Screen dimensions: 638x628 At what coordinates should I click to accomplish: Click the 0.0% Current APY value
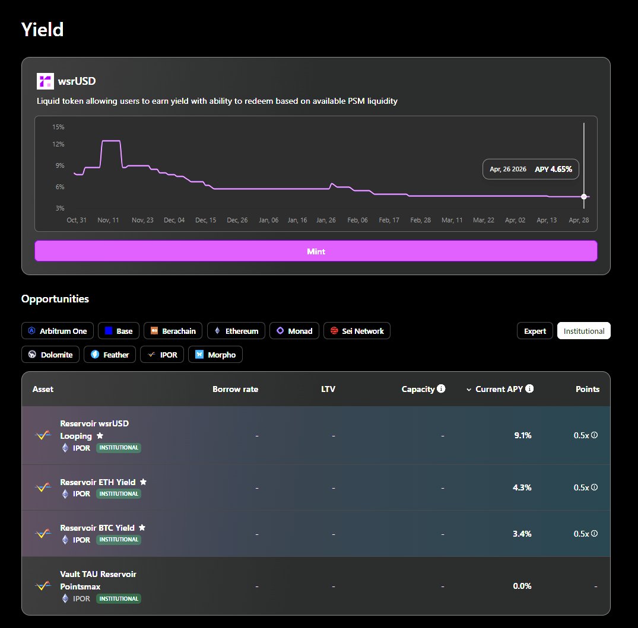pos(522,586)
